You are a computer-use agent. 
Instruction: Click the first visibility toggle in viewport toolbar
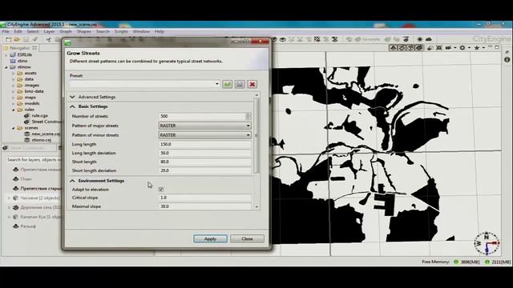pyautogui.click(x=393, y=48)
